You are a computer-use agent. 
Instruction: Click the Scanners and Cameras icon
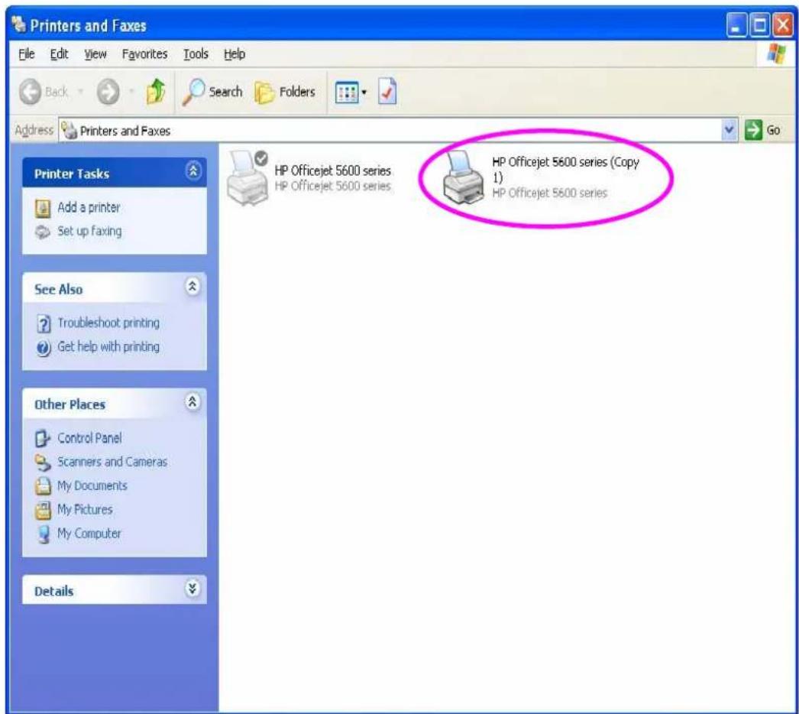point(43,462)
